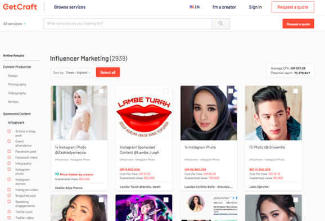
Task: Enable the Article or blog post filter
Action: pyautogui.click(x=9, y=131)
